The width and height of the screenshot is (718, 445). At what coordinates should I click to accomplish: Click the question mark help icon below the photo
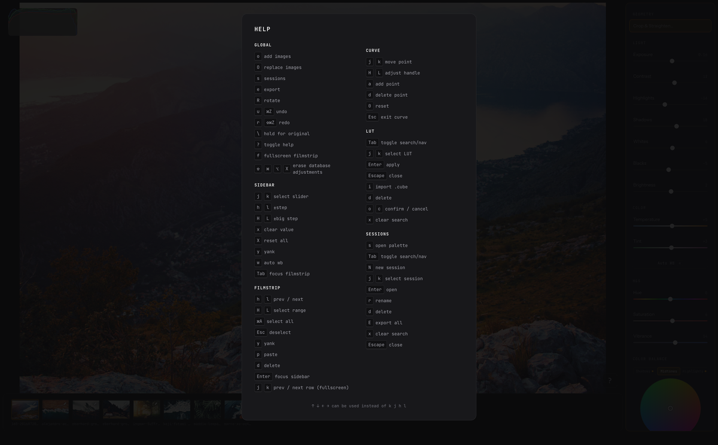pyautogui.click(x=610, y=380)
